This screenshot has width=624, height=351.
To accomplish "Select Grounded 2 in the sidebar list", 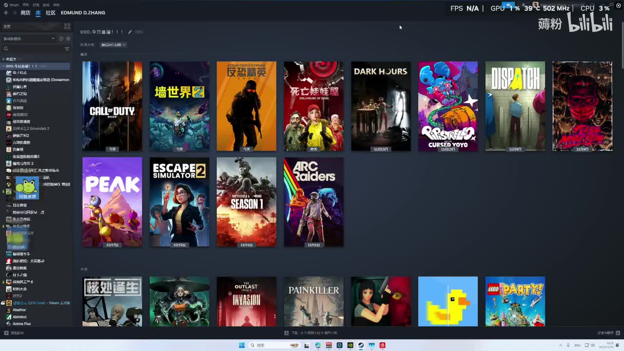I will click(31, 129).
